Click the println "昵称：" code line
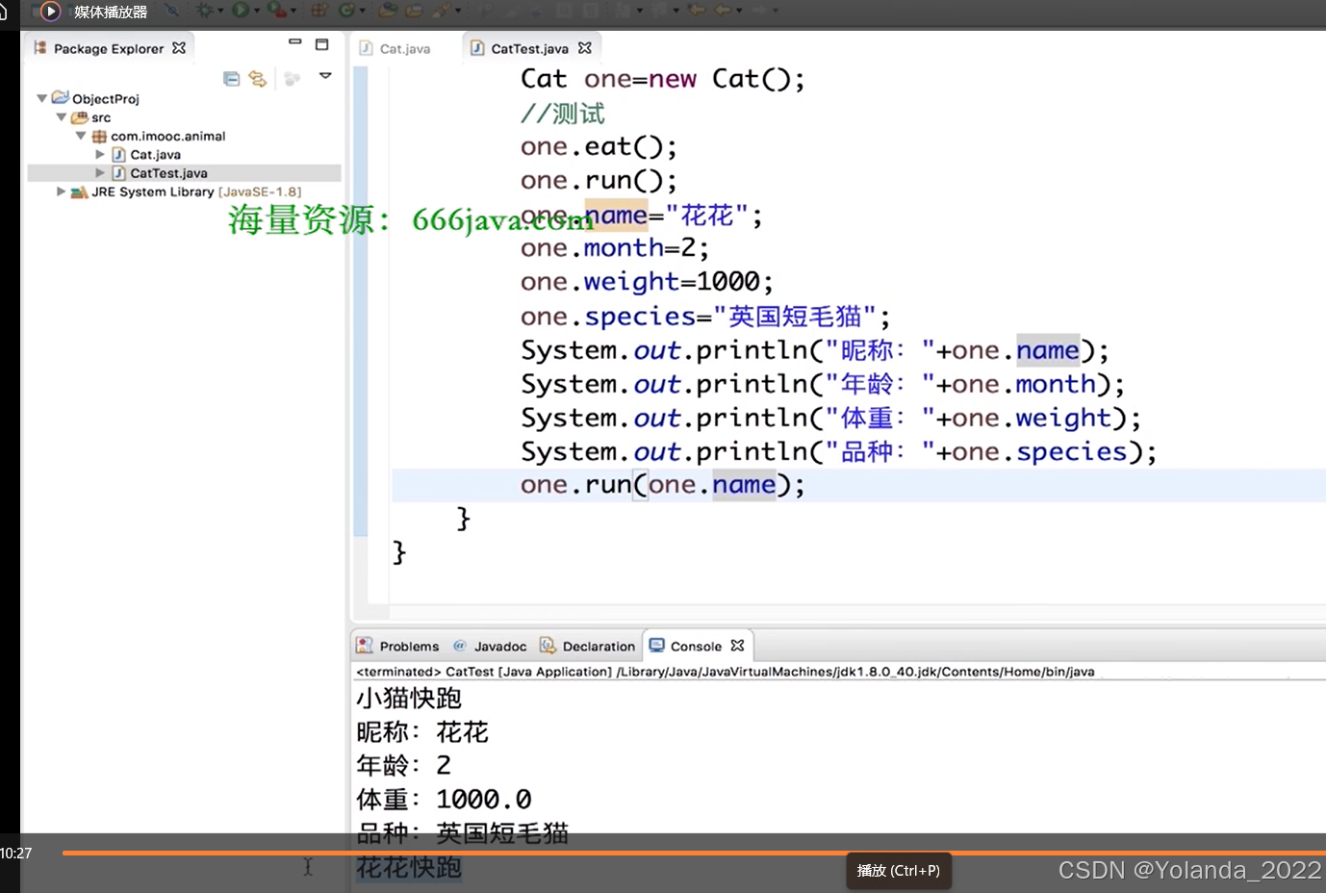 (815, 350)
